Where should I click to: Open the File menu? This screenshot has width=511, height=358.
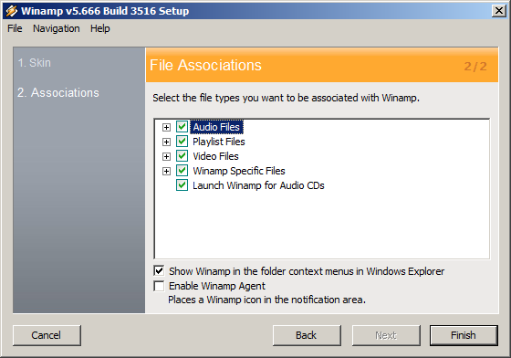click(15, 28)
